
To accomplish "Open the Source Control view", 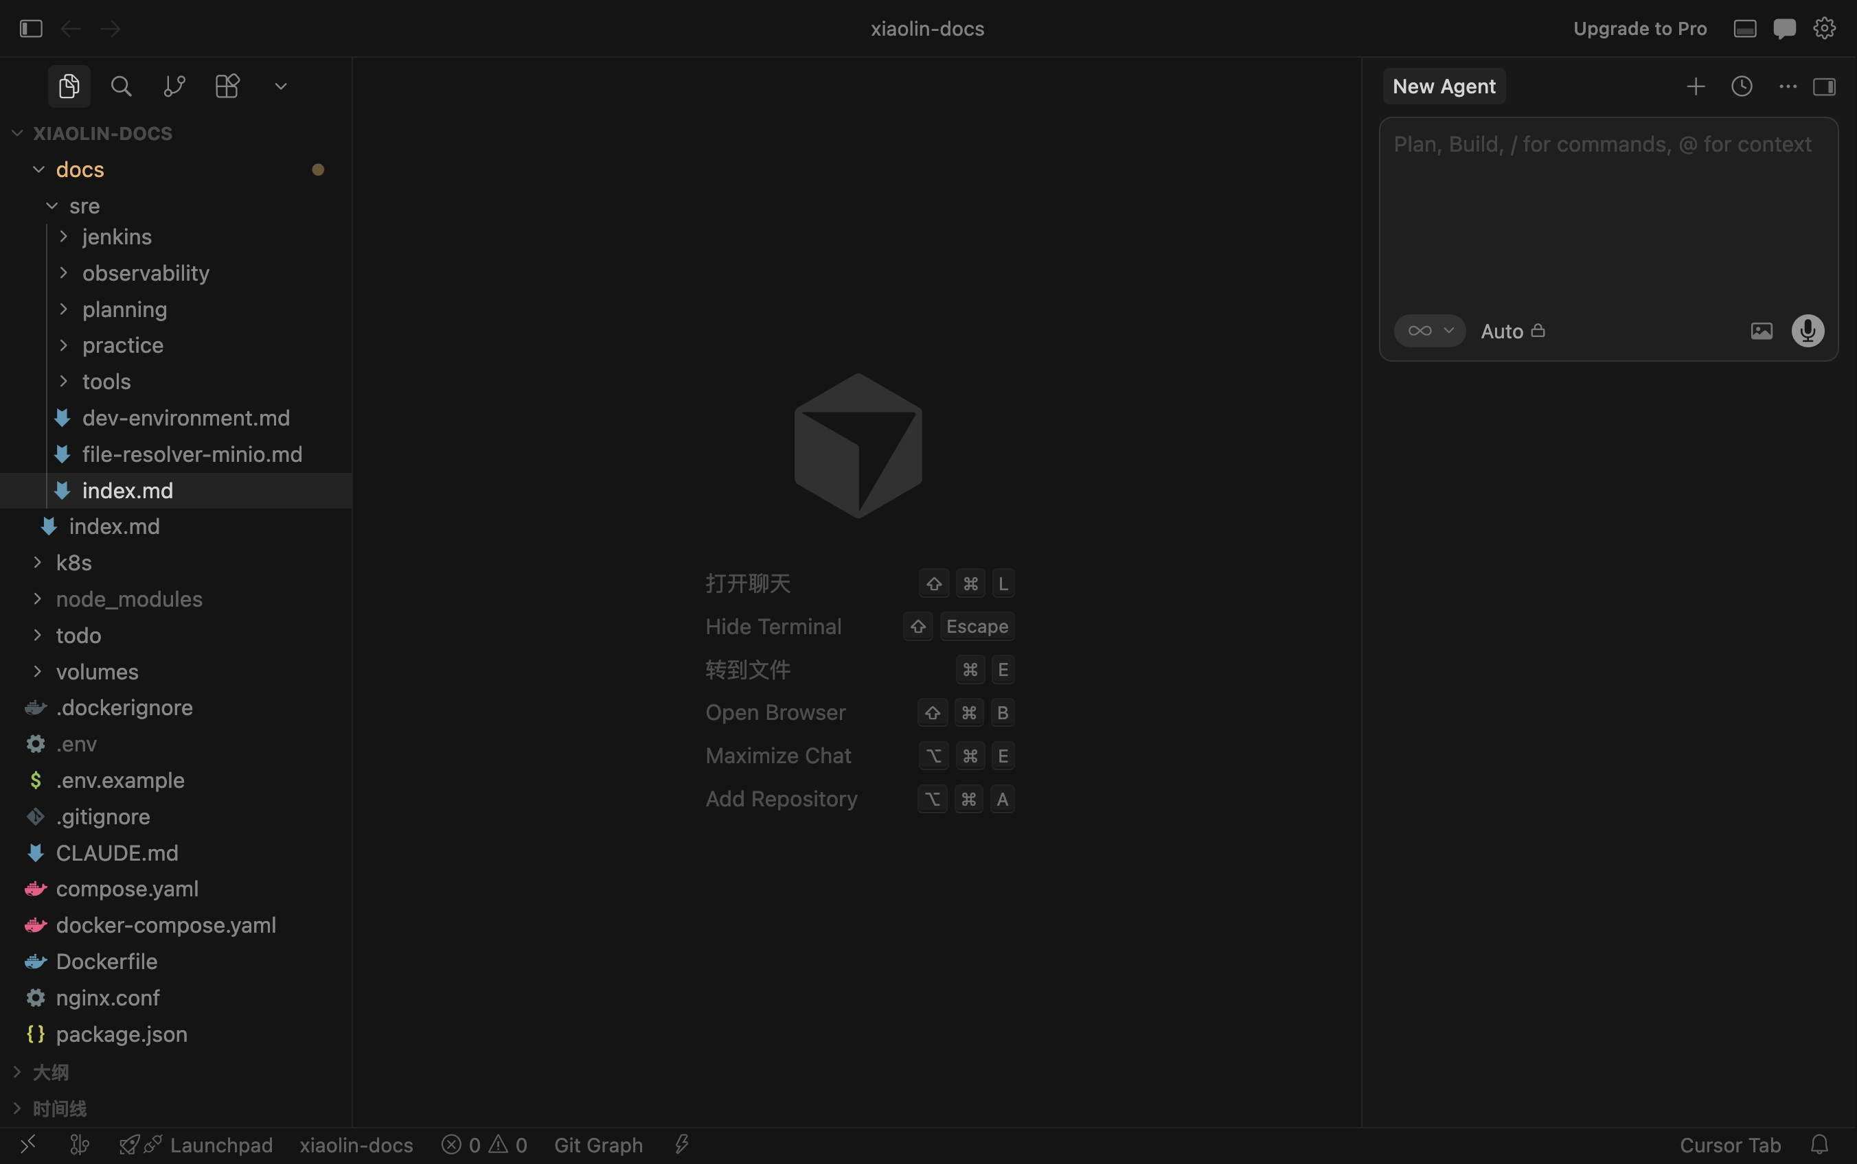I will (175, 86).
